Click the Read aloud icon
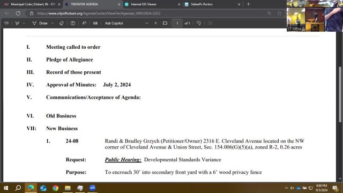Screen dimensions: 343x193 [x=84, y=23]
